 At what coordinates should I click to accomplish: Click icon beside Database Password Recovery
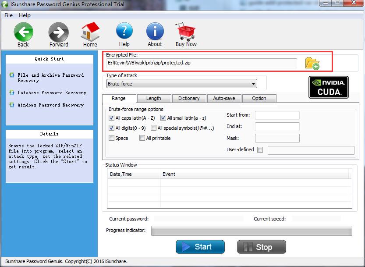12,93
